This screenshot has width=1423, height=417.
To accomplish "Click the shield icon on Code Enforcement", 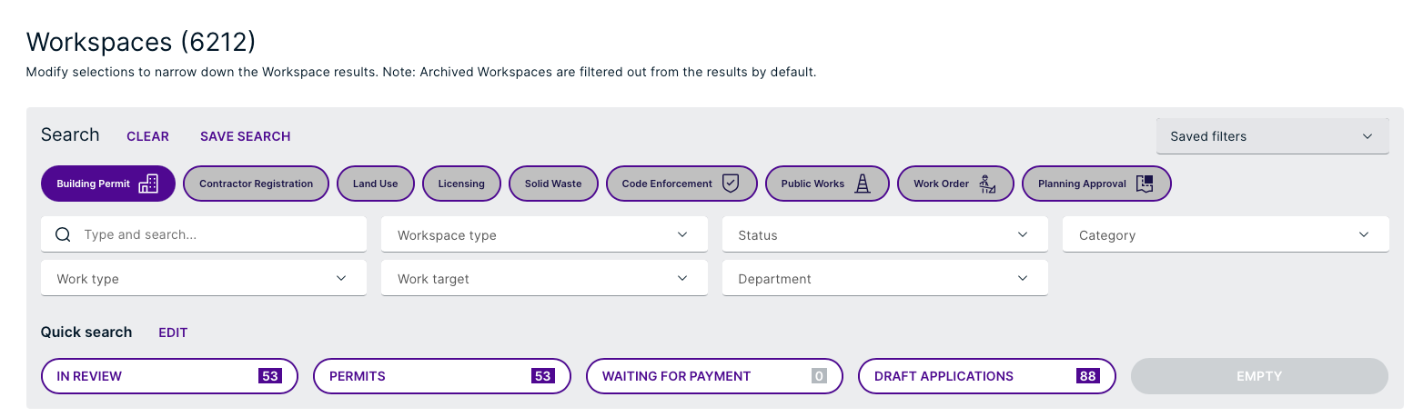I will (731, 184).
